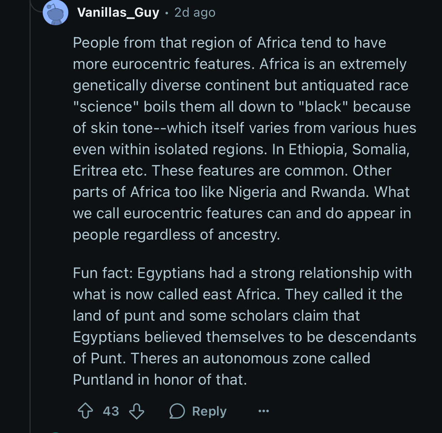Open the three-dot more options menu
Image resolution: width=442 pixels, height=433 pixels.
[x=263, y=411]
